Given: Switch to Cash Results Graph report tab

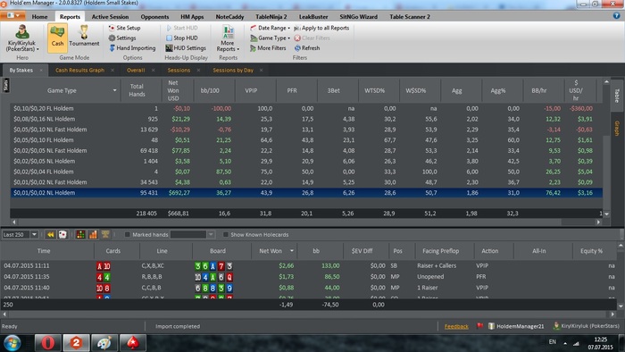Looking at the screenshot, I should pos(79,71).
